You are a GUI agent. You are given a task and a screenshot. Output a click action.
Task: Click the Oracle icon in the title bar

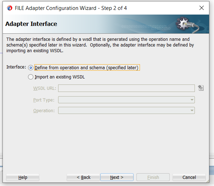click(10, 8)
